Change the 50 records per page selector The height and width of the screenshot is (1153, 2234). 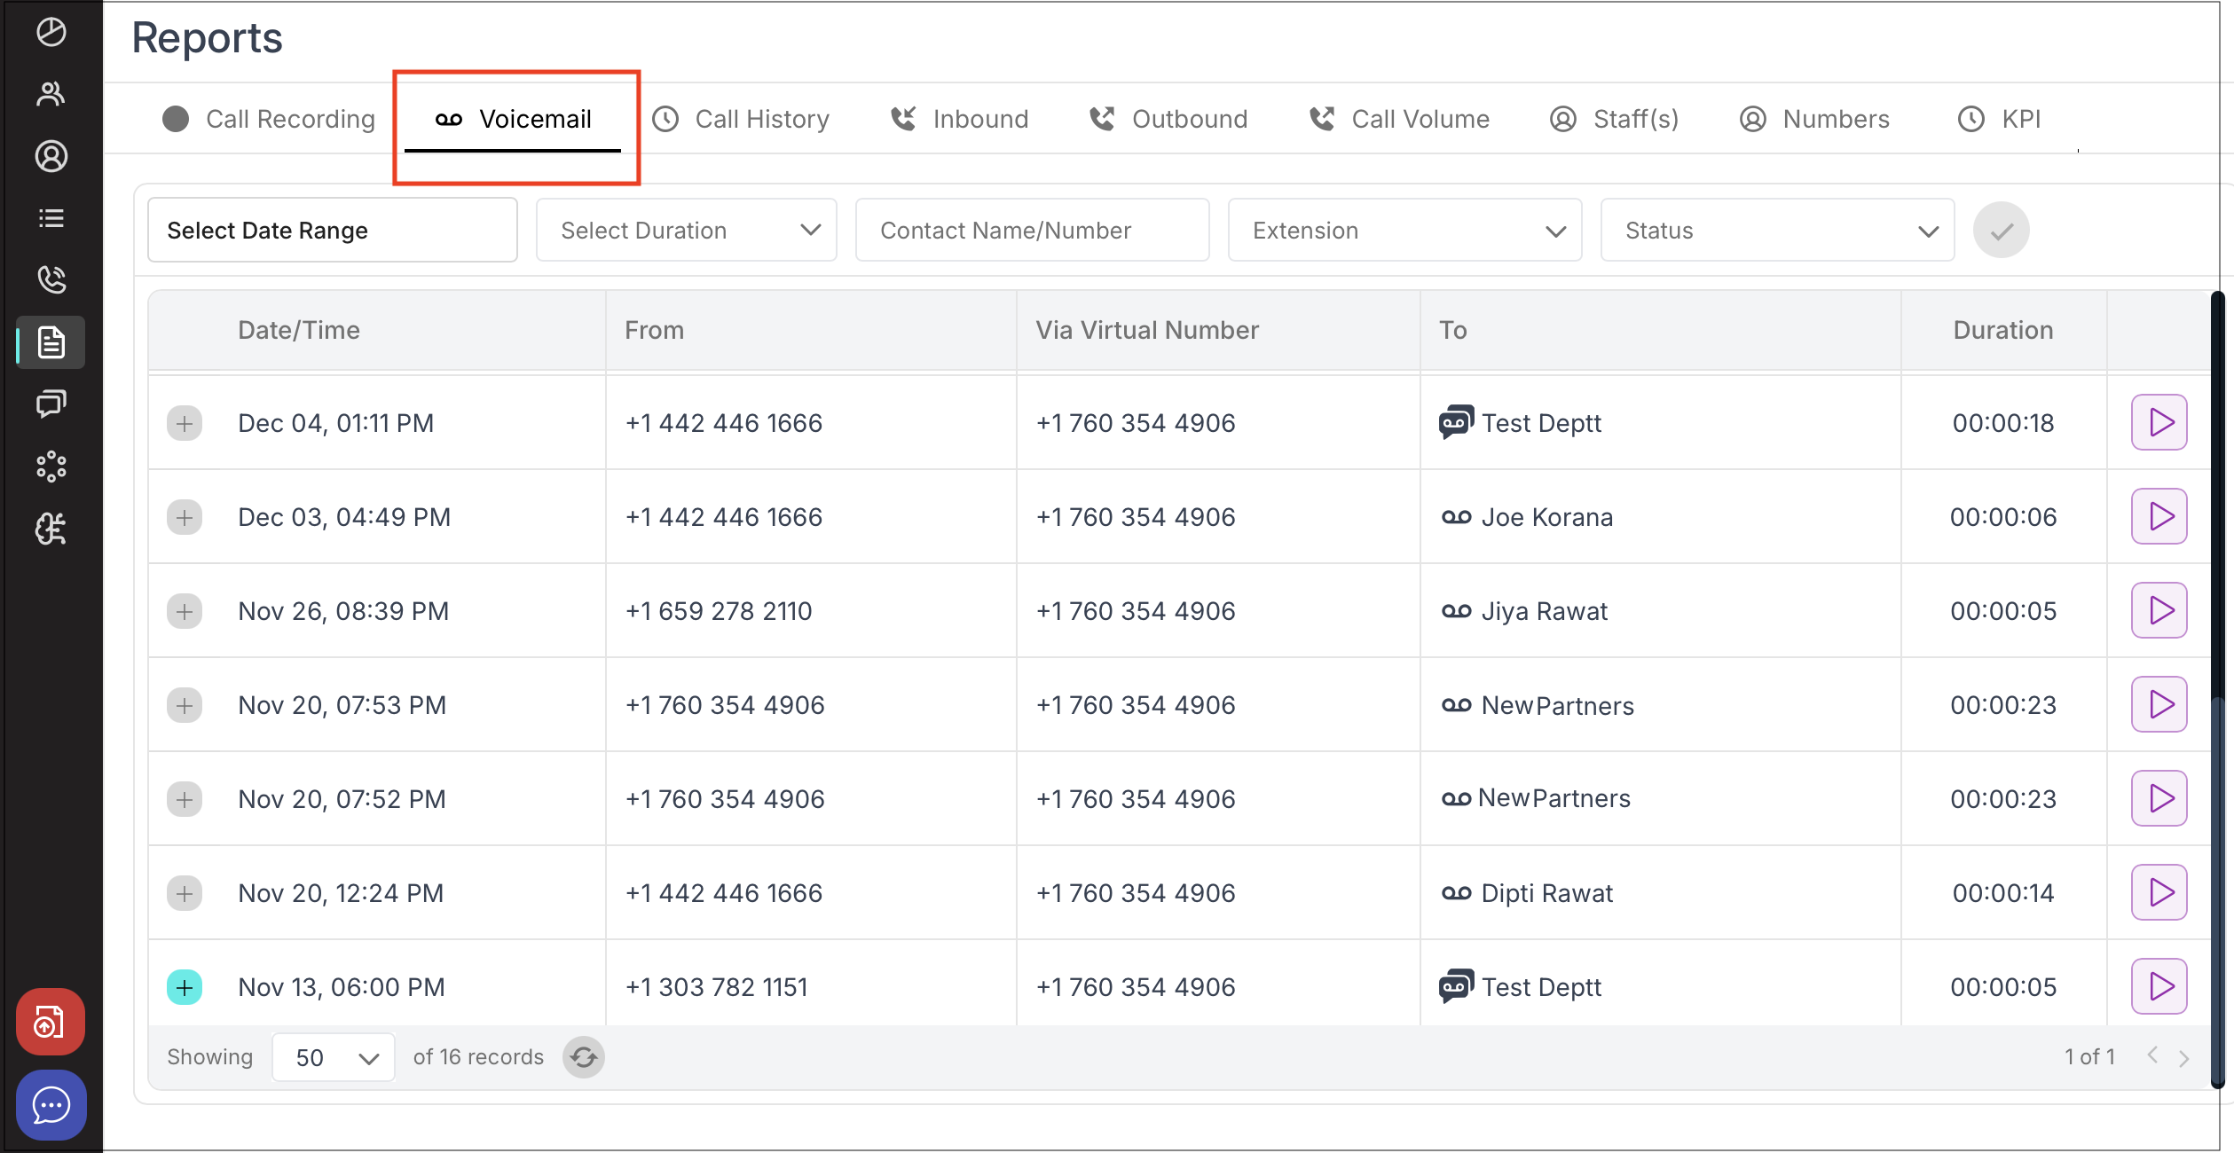[x=334, y=1057]
